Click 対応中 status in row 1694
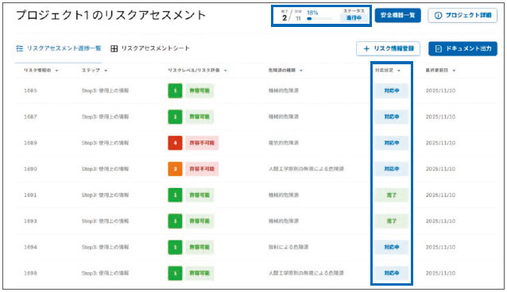The image size is (507, 292). coord(392,247)
